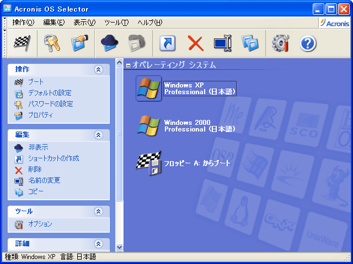The image size is (353, 264).
Task: Open Properties via toolbar hand icon
Action: coord(79,43)
